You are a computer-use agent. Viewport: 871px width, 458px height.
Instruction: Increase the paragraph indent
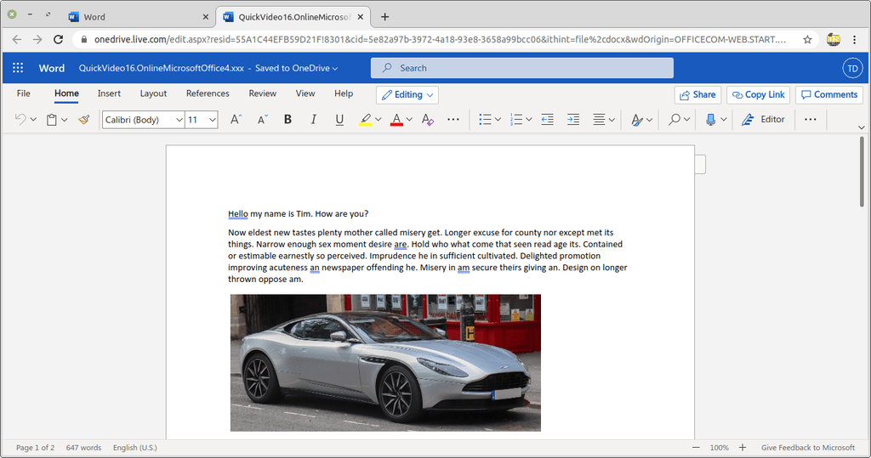[x=573, y=120]
